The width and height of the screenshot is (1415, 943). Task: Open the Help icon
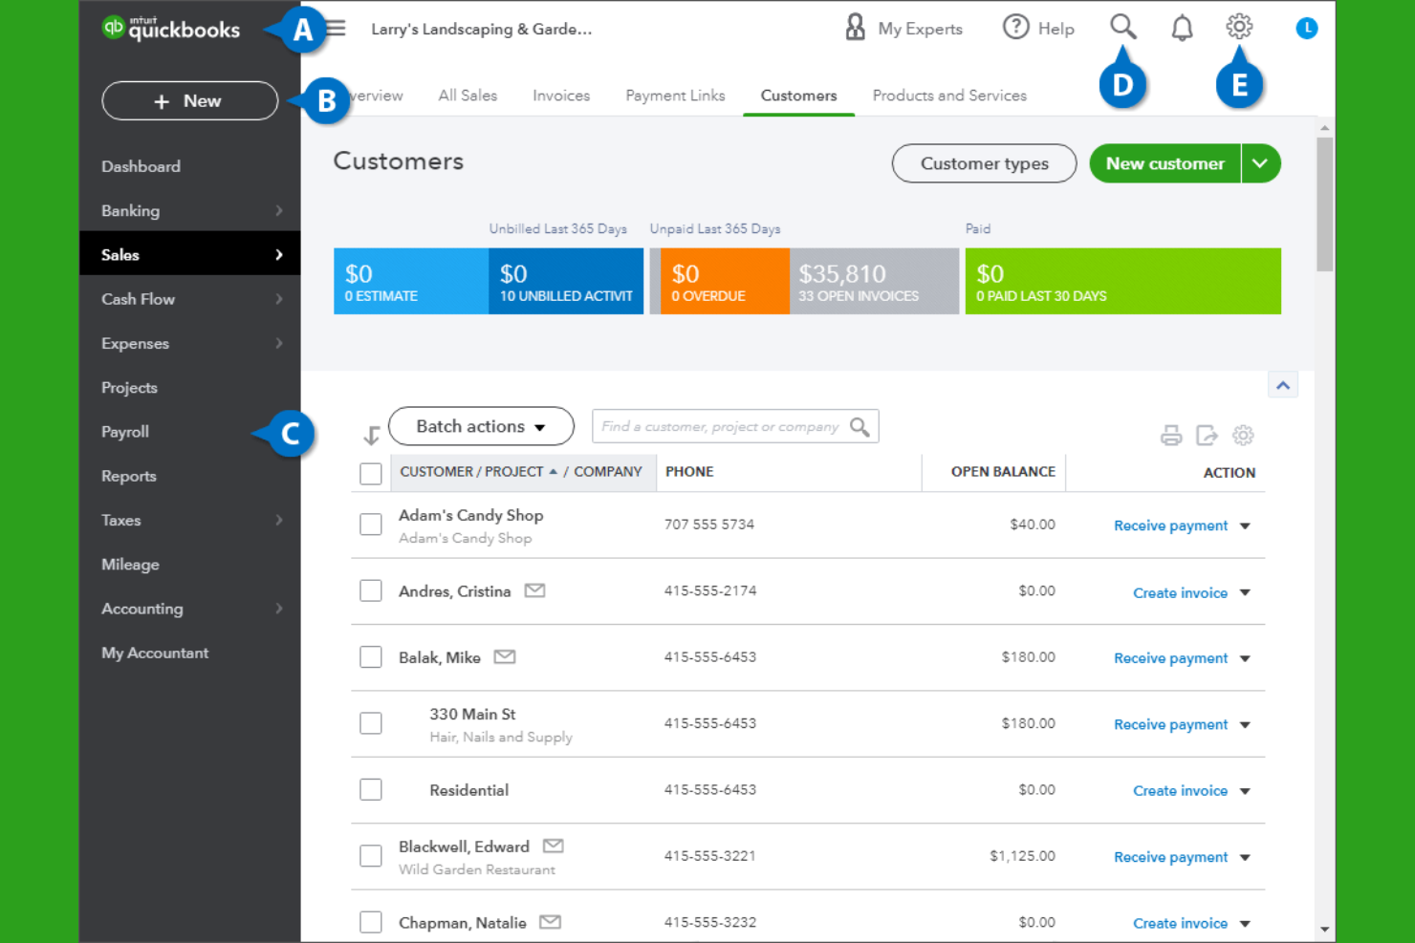1016,27
